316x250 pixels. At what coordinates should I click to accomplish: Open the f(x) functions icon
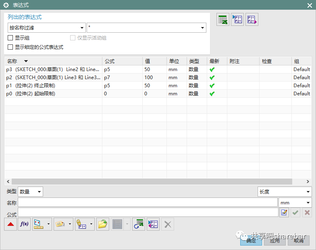(x=24, y=224)
